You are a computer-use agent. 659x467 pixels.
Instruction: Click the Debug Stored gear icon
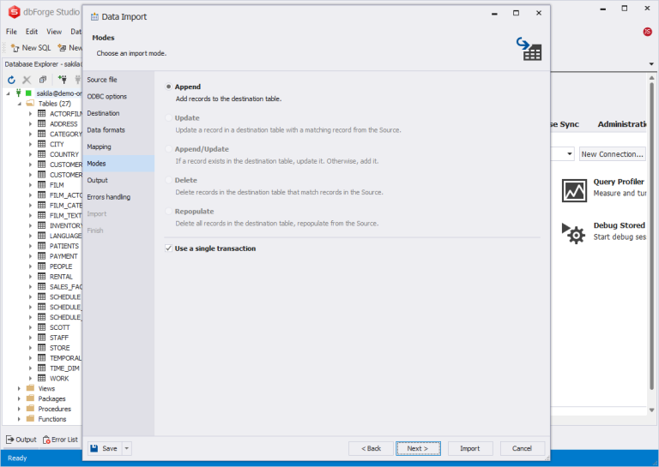[574, 233]
